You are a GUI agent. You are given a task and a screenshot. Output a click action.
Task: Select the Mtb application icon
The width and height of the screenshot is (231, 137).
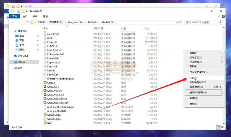pyautogui.click(x=45, y=123)
